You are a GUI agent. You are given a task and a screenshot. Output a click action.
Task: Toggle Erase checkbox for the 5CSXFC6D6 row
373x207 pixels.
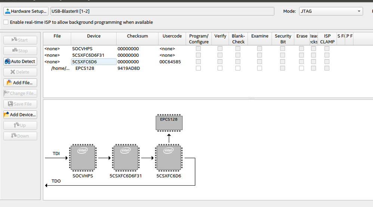(302, 62)
